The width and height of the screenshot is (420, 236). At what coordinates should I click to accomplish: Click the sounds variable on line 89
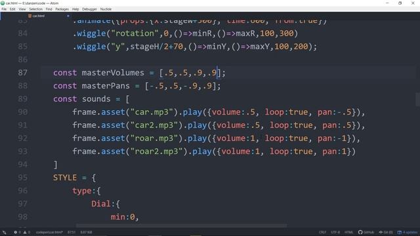tap(96, 99)
